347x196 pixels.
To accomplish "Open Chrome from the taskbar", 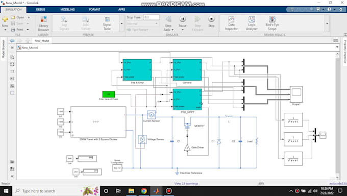I will point(144,191).
